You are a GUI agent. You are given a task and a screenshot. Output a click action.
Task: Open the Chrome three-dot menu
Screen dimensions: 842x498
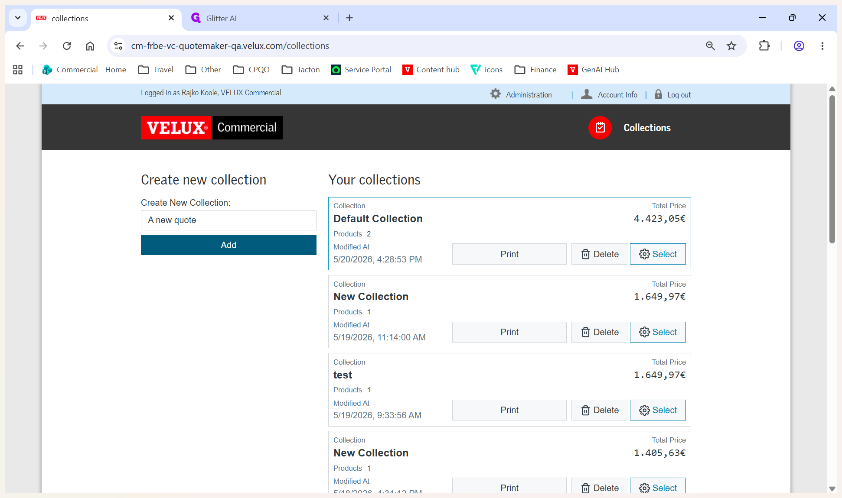click(x=822, y=46)
